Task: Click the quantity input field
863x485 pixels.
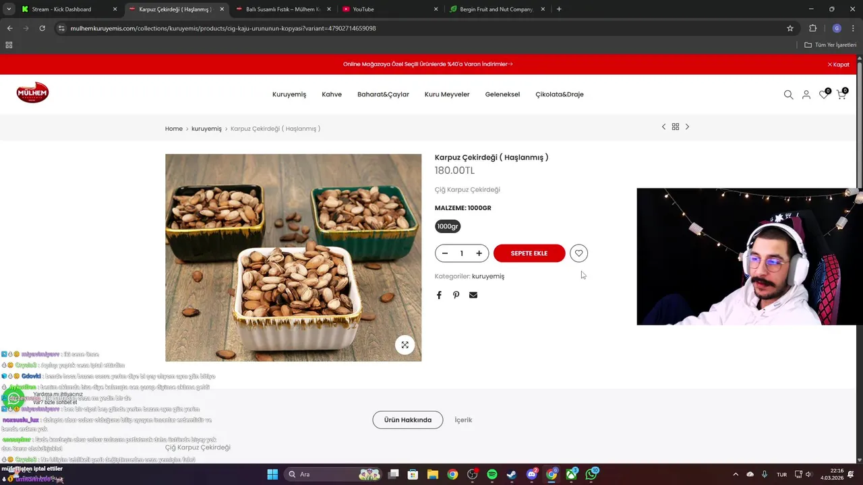Action: tap(462, 253)
